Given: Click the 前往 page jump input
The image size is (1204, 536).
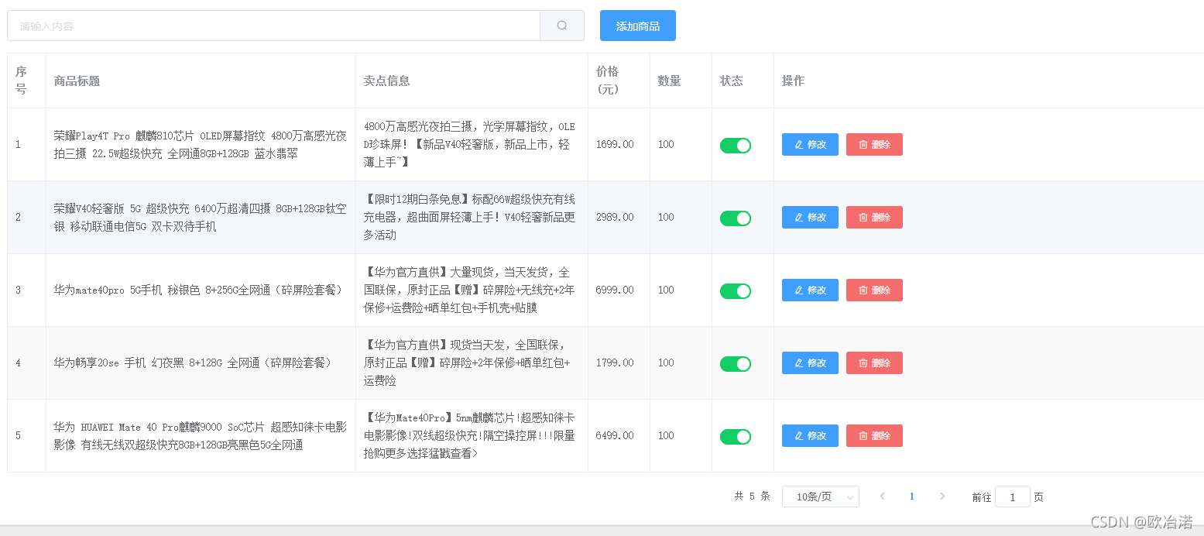Looking at the screenshot, I should 1013,496.
